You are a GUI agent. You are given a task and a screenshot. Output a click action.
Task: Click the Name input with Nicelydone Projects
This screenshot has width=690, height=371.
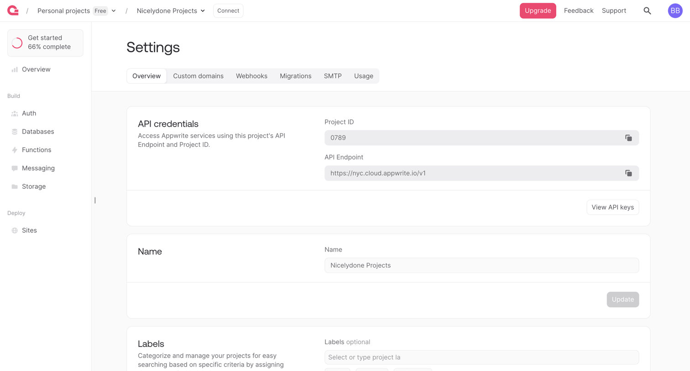tap(481, 265)
